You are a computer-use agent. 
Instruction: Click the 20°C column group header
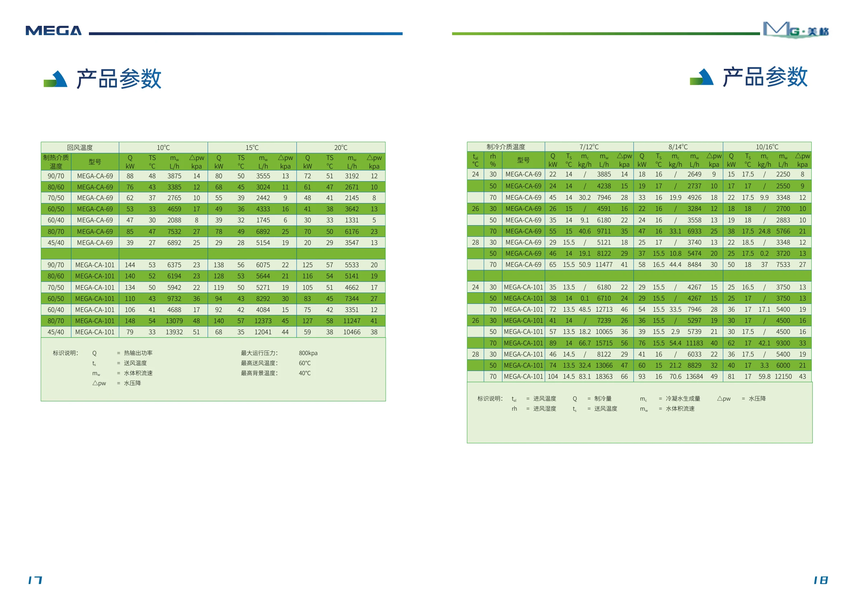click(x=341, y=147)
